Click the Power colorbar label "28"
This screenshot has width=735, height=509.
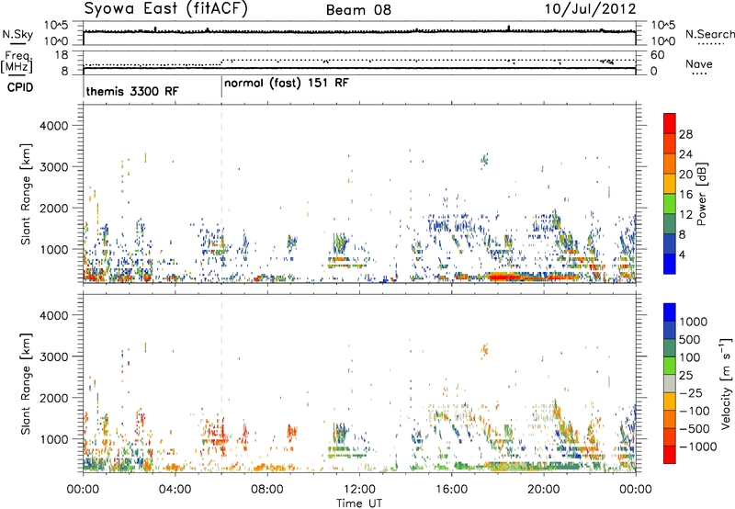point(685,134)
